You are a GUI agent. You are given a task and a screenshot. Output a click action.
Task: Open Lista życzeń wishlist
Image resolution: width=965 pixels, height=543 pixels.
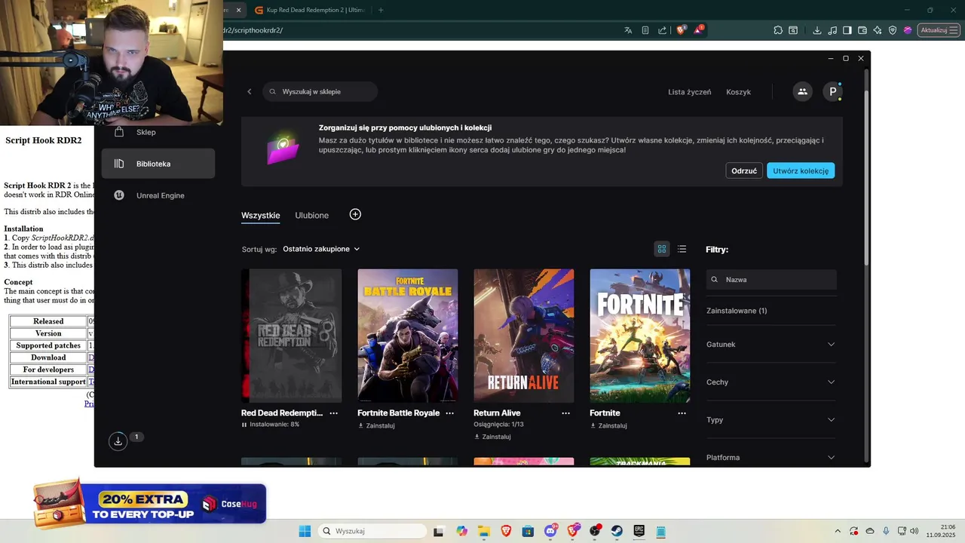(x=689, y=92)
